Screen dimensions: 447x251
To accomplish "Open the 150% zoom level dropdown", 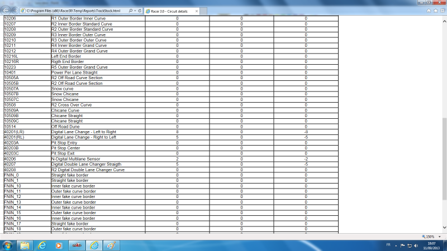I will click(x=441, y=236).
